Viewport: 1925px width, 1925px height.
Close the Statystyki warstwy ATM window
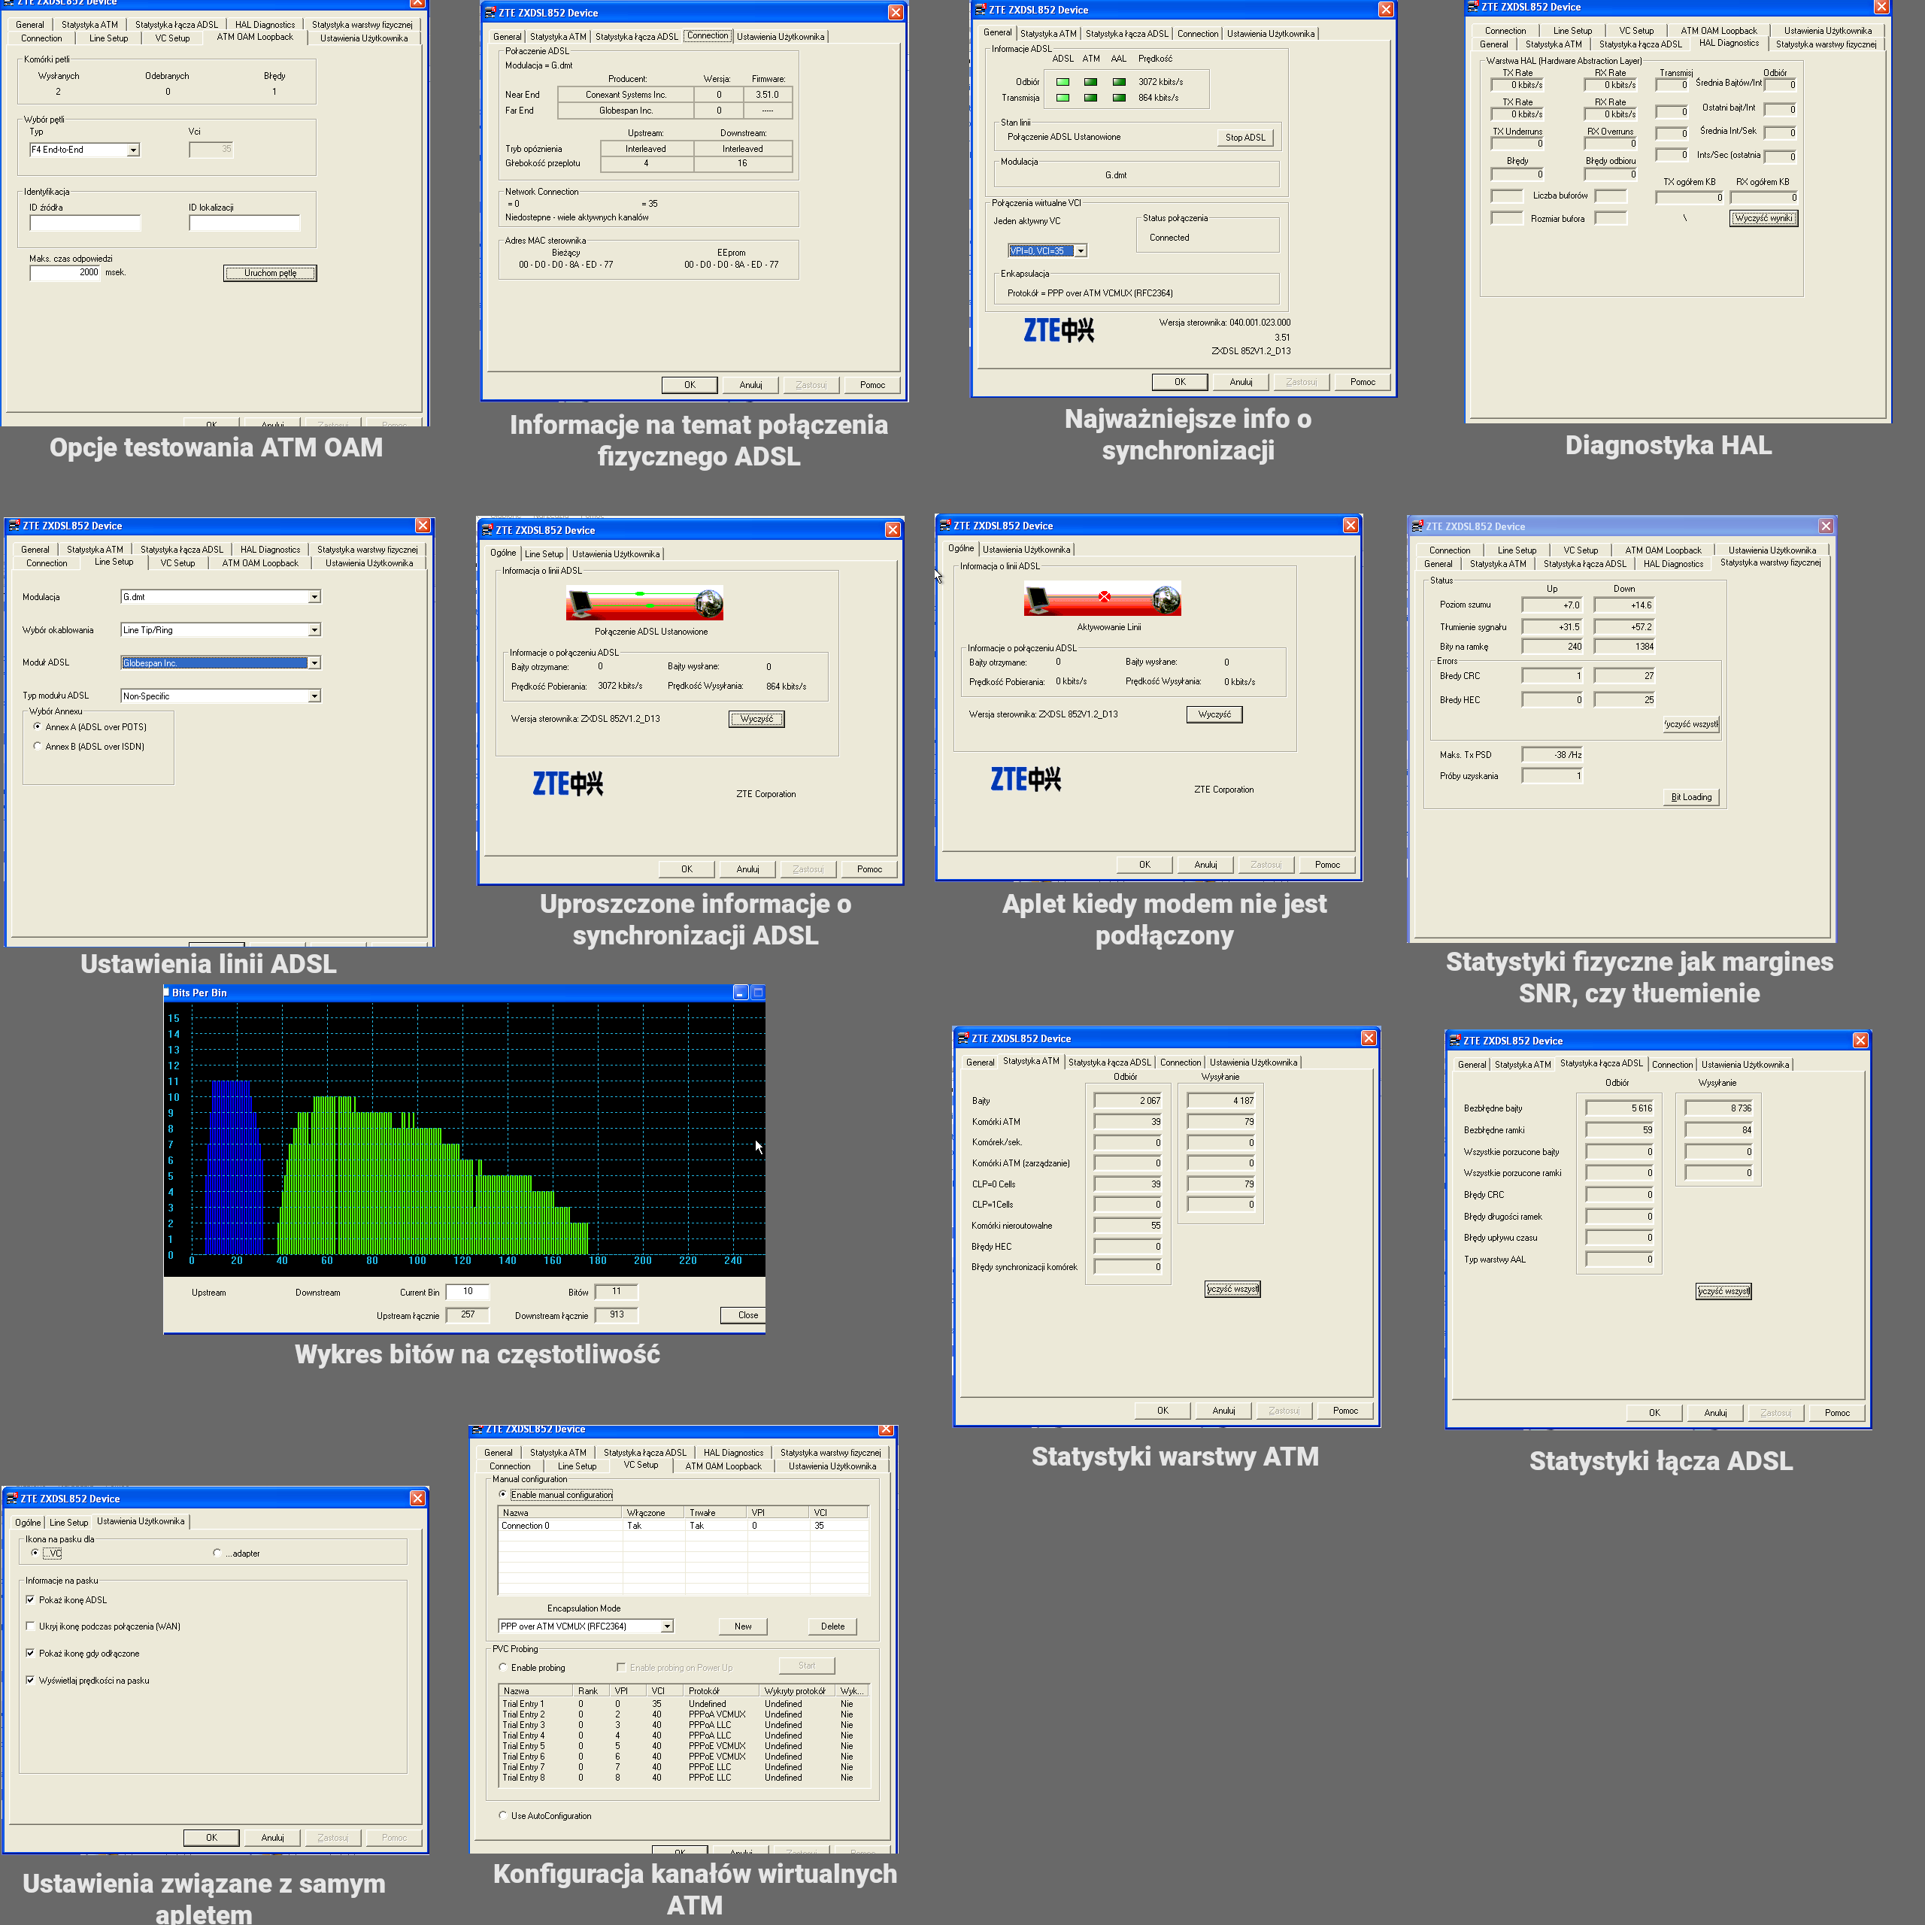[x=1369, y=1038]
